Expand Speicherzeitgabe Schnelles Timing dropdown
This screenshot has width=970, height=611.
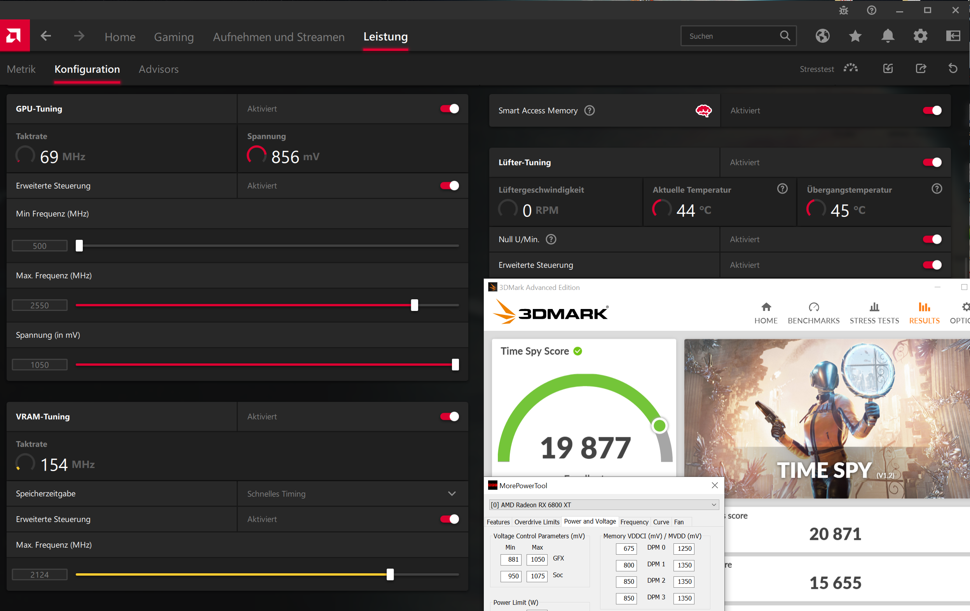[x=452, y=493]
